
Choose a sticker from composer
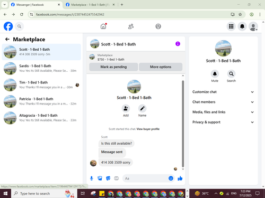108,178
